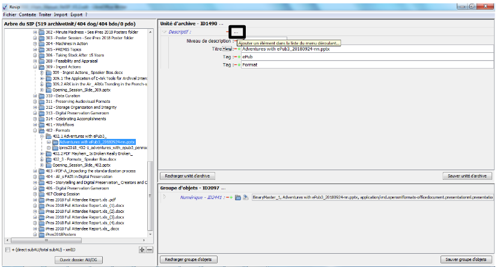Viewport: 497px width, 267px height.
Task: Click the plus icon below the tree
Action: coord(142,250)
